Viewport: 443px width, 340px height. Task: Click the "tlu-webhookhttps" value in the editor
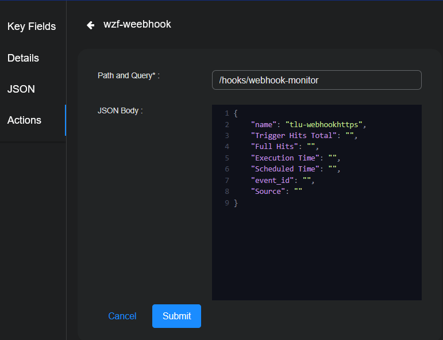click(x=323, y=124)
